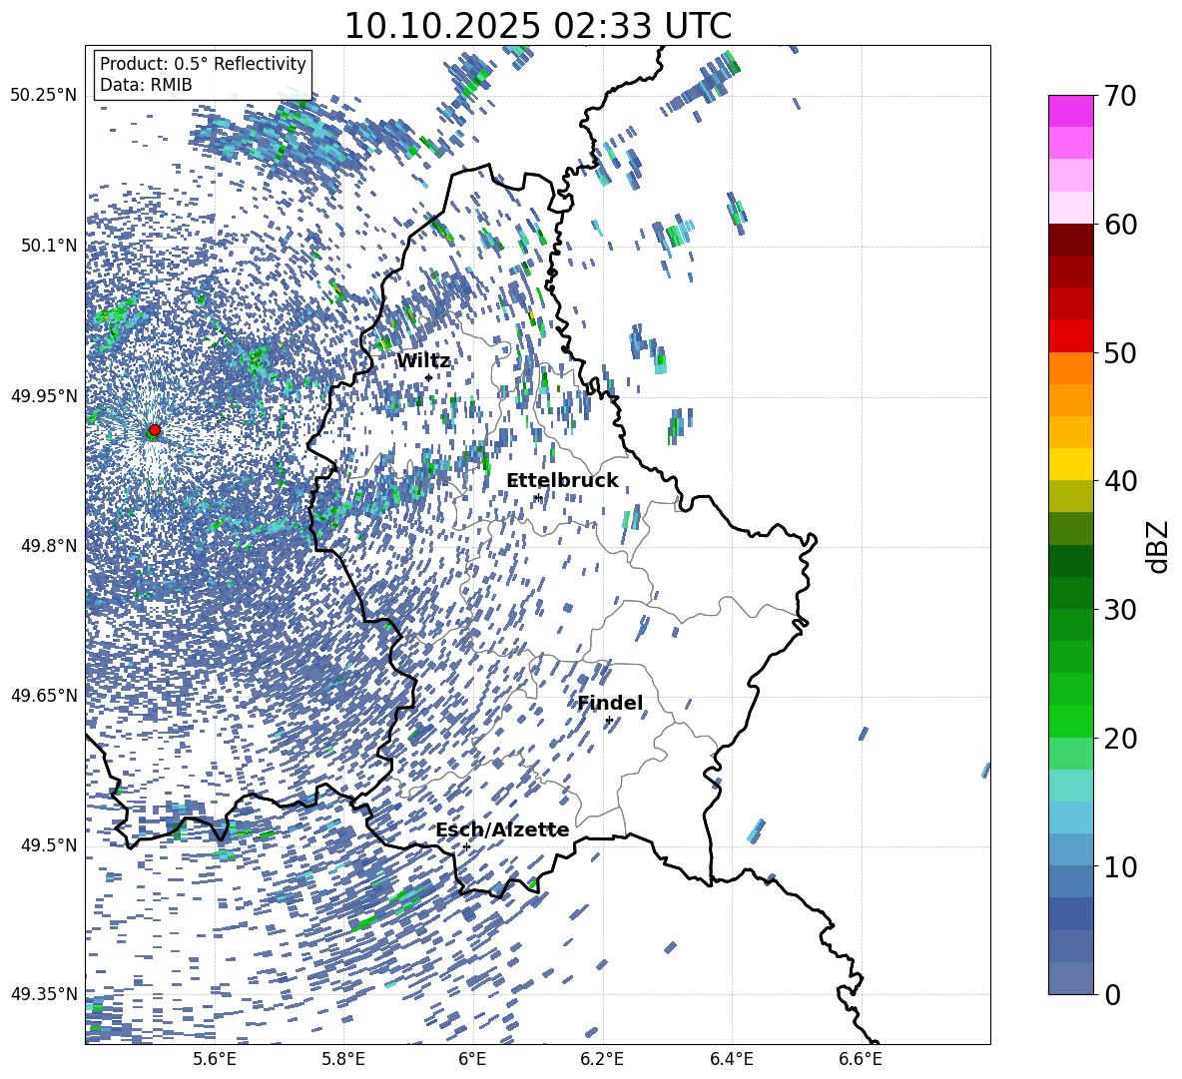Screen dimensions: 1182x1079
Task: Click the 60 value on the colorbar
Action: coord(1120,225)
